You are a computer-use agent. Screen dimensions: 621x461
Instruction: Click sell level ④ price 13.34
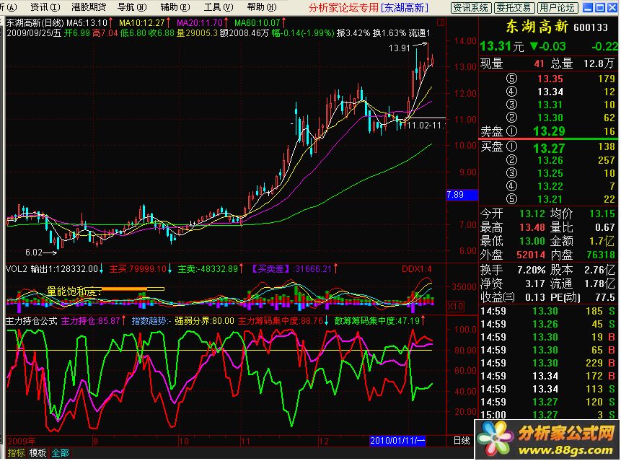(550, 92)
